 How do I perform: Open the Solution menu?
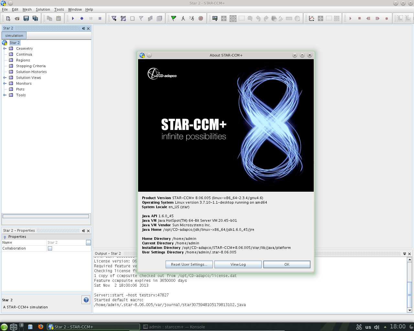point(43,9)
